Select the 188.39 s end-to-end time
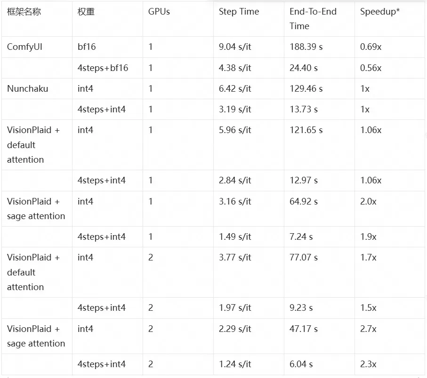This screenshot has width=427, height=378. point(306,47)
